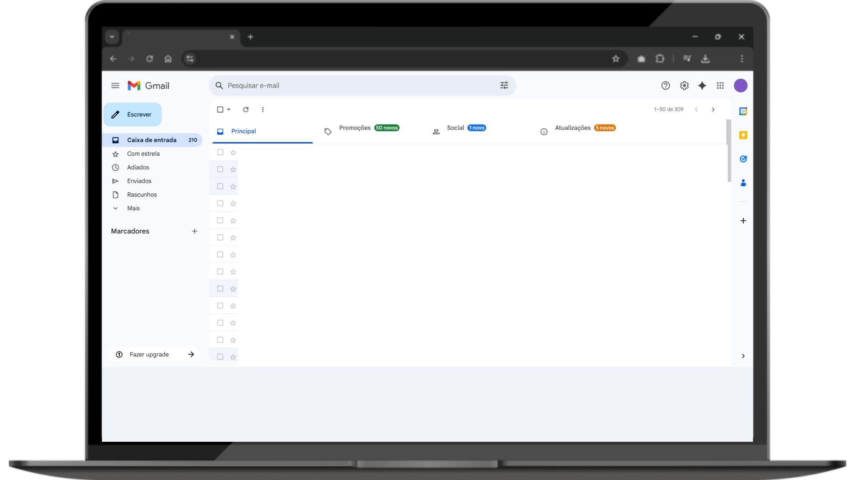This screenshot has width=855, height=480.
Task: Click the Support help icon
Action: pyautogui.click(x=665, y=86)
